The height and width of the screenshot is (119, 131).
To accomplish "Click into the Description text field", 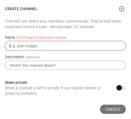I will point(65,65).
